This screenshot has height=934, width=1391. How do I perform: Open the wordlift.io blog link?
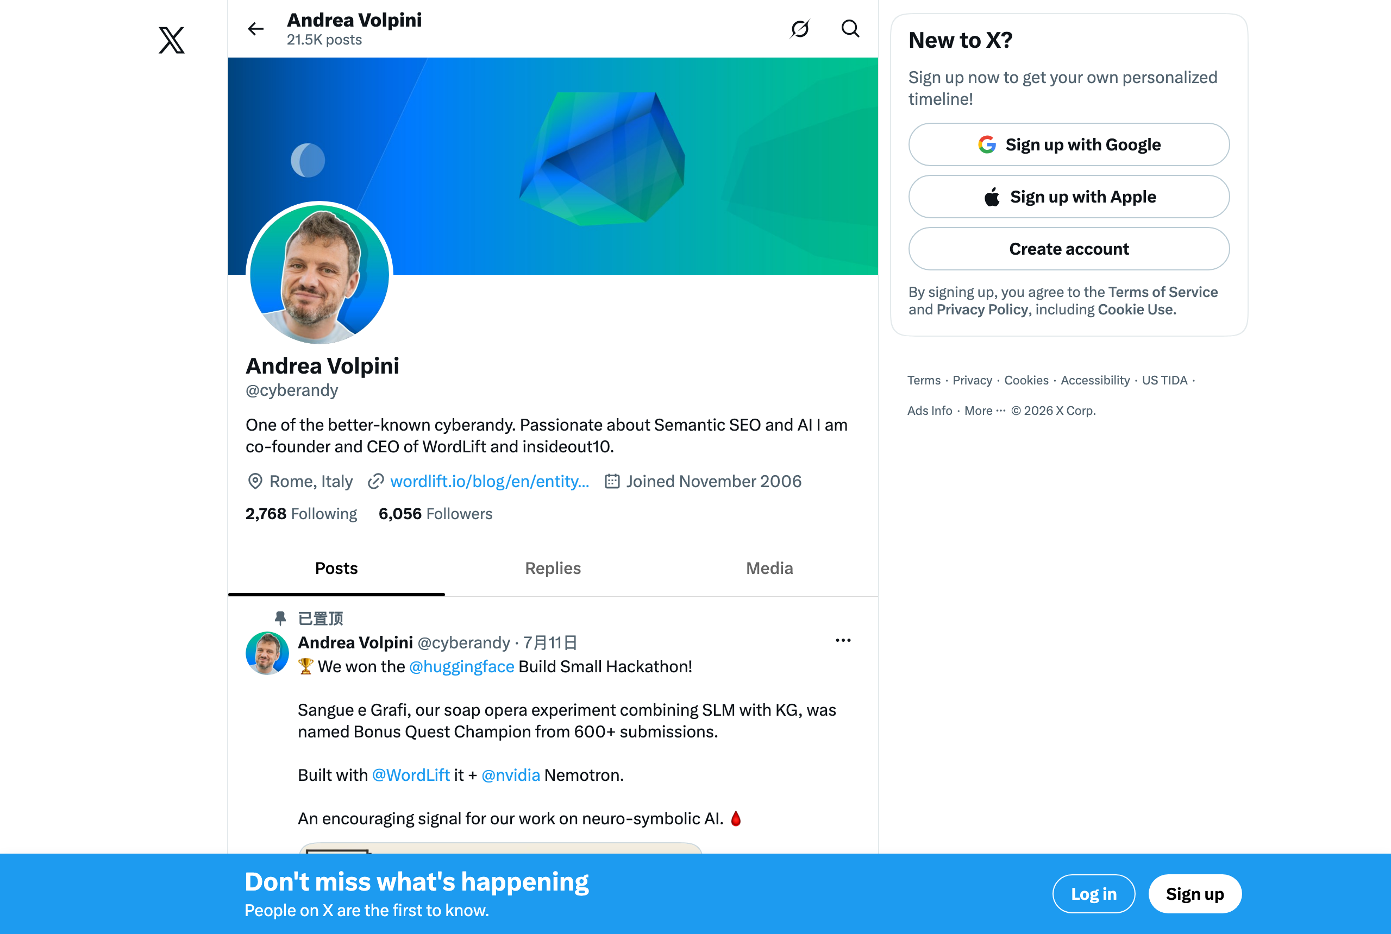pos(489,481)
